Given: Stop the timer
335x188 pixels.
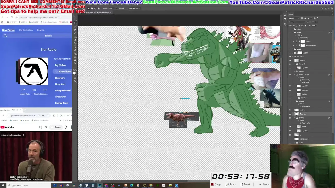Looking at the screenshot, I should pyautogui.click(x=216, y=184).
